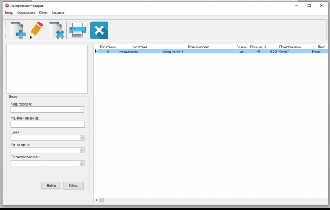Select the Закрыть menu item
The height and width of the screenshot is (210, 330).
pyautogui.click(x=58, y=12)
